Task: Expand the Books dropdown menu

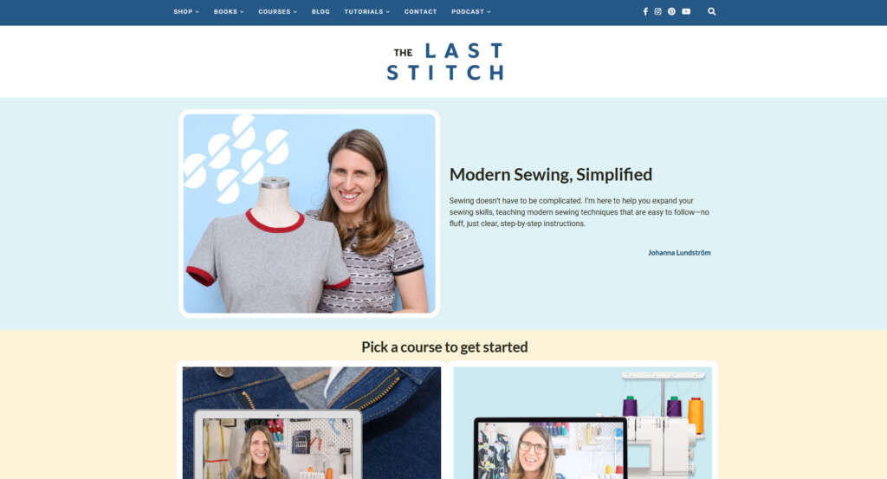Action: click(229, 11)
